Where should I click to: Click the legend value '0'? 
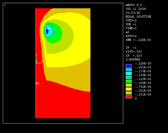[x=136, y=98]
